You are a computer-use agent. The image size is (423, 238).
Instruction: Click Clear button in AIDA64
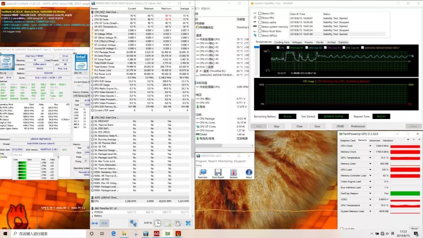coord(300,126)
